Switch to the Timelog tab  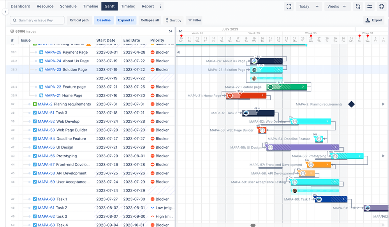(129, 6)
